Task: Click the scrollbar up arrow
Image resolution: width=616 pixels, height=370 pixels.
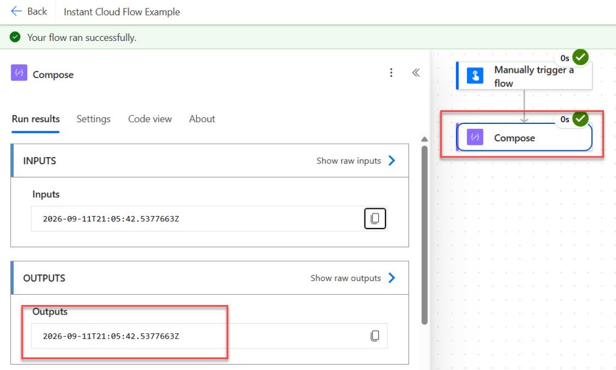Action: [424, 139]
